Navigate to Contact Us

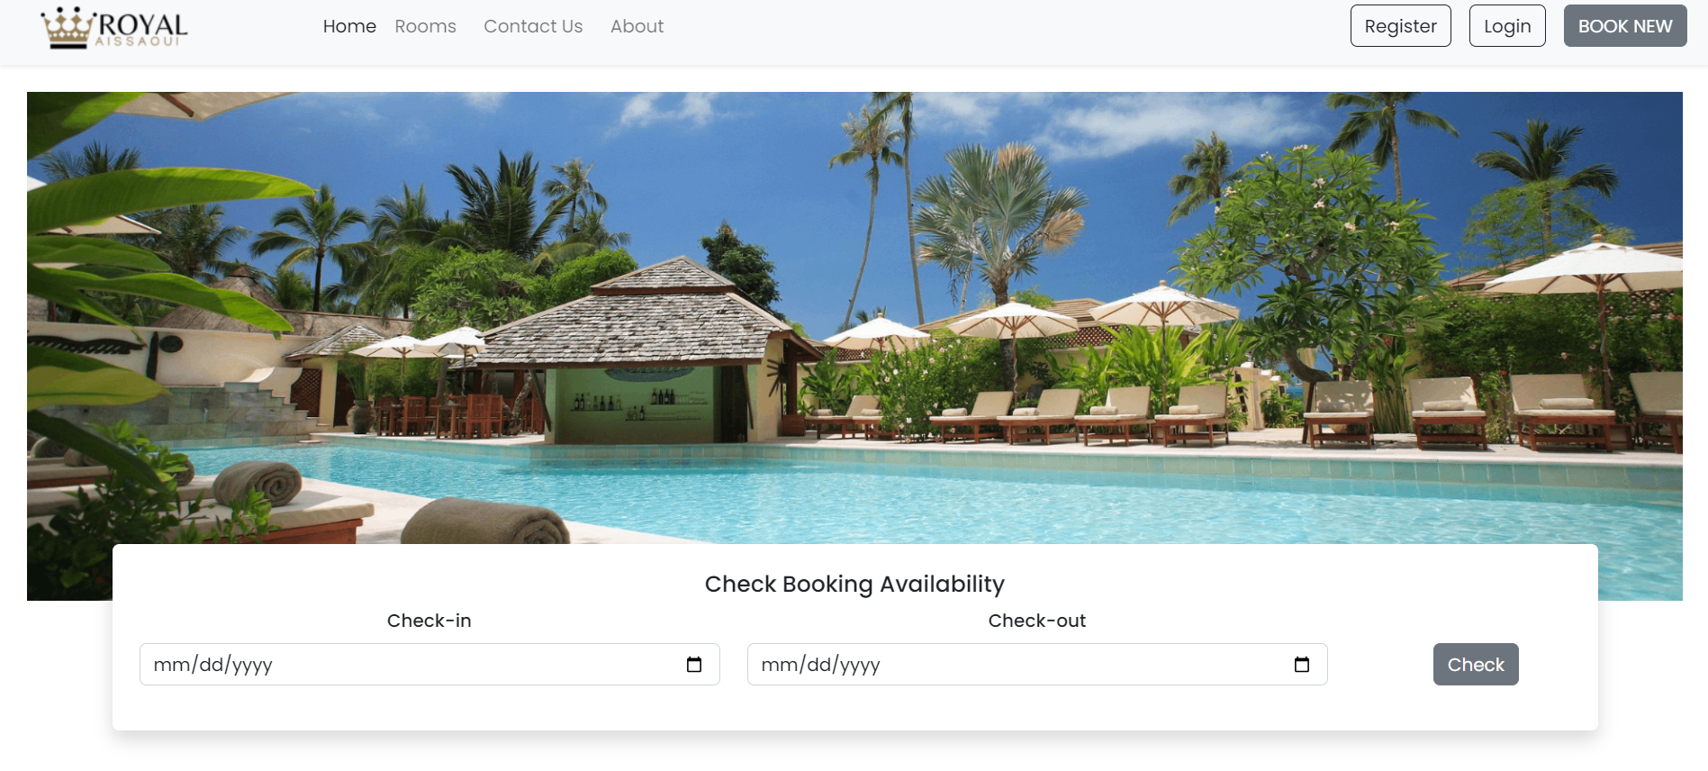(533, 27)
